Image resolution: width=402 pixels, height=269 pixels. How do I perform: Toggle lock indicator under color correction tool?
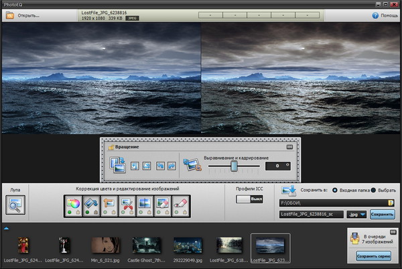click(78, 212)
